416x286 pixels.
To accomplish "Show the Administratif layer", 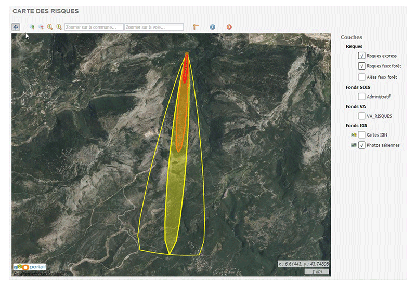I will point(361,97).
